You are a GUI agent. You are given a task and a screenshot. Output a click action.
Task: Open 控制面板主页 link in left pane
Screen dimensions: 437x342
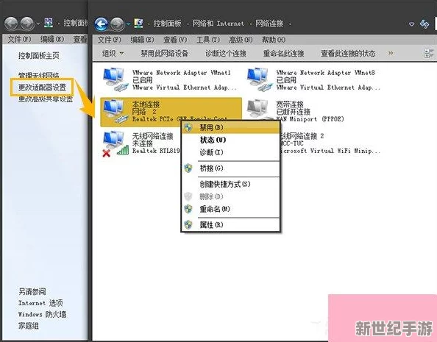[x=39, y=55]
